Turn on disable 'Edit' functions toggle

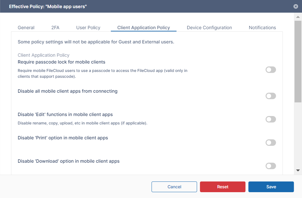click(270, 119)
